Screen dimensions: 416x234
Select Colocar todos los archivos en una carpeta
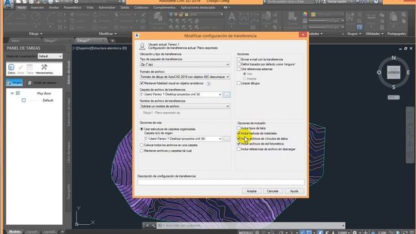[x=142, y=145]
